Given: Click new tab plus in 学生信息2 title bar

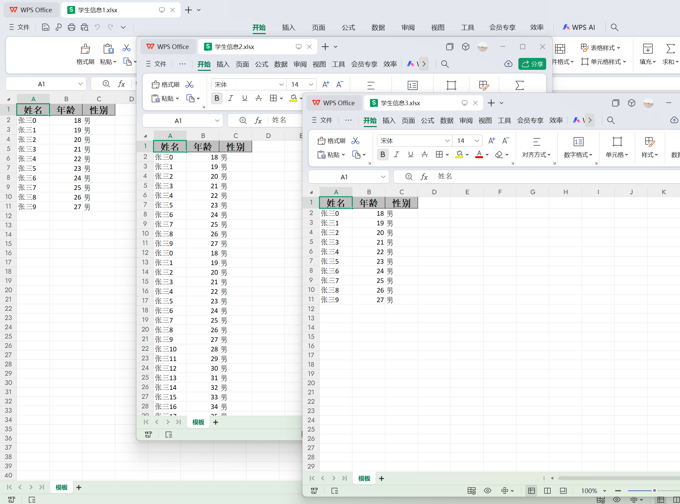Looking at the screenshot, I should (325, 47).
